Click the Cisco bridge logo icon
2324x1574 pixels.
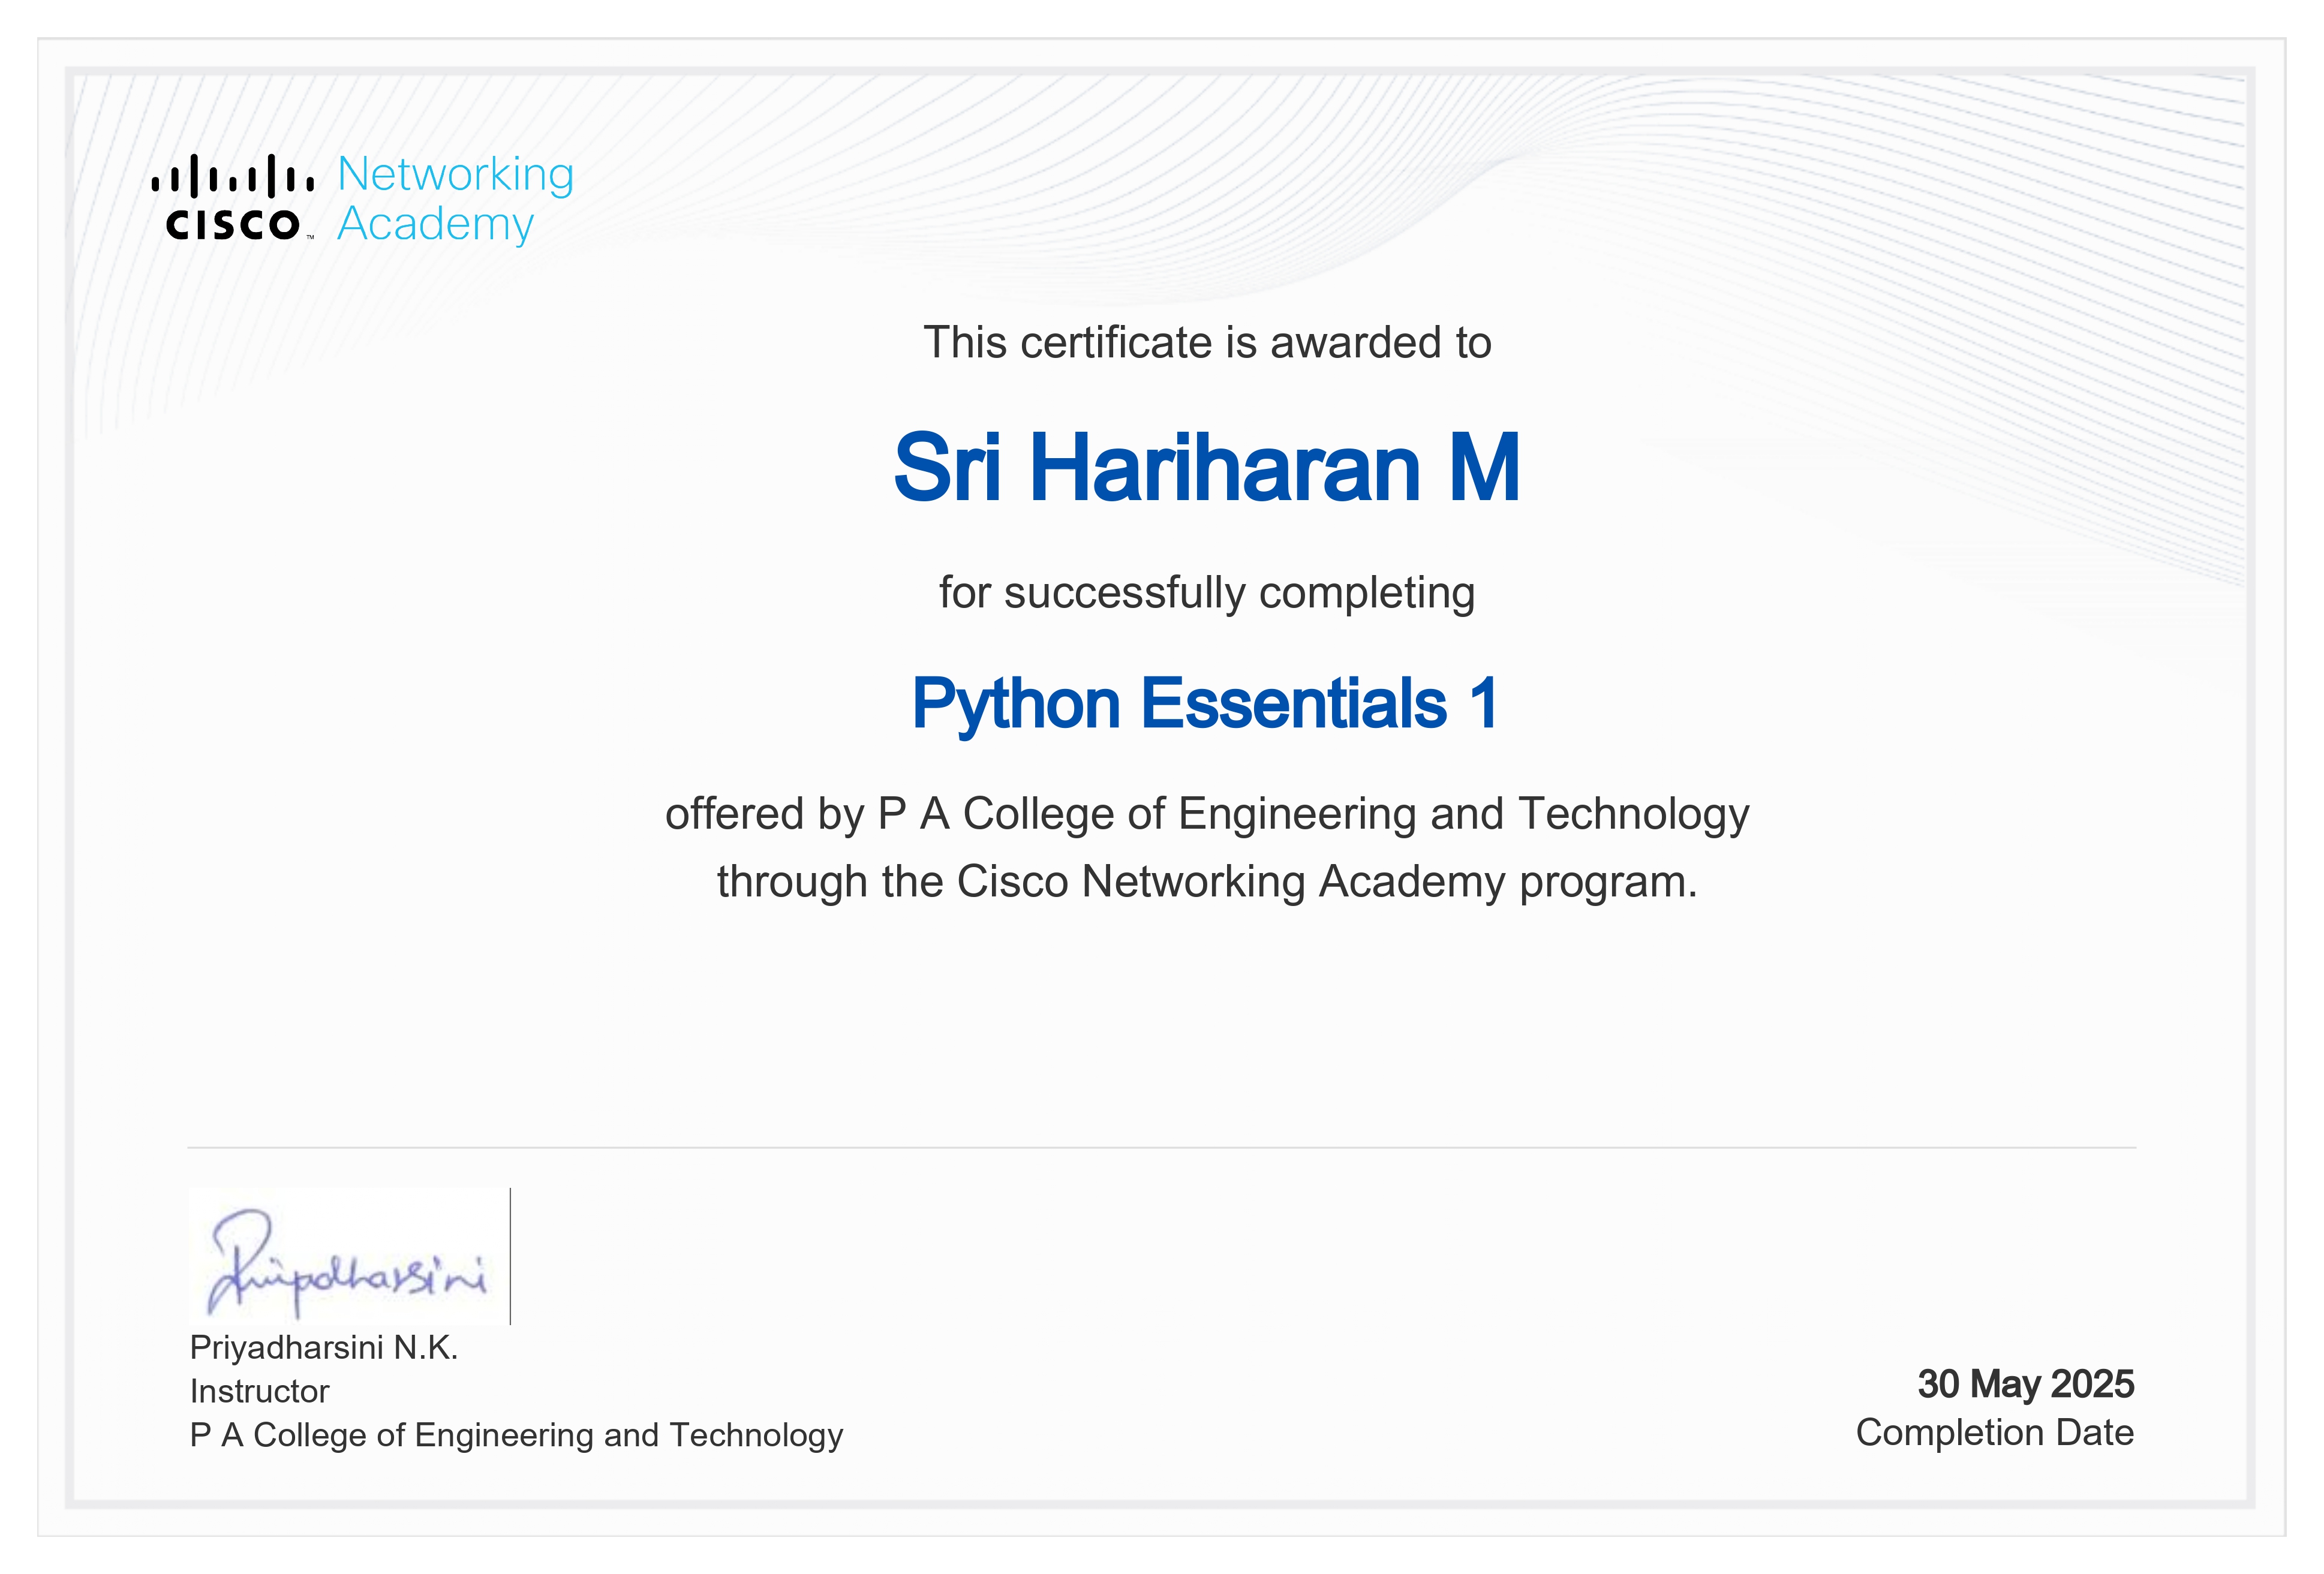[232, 177]
